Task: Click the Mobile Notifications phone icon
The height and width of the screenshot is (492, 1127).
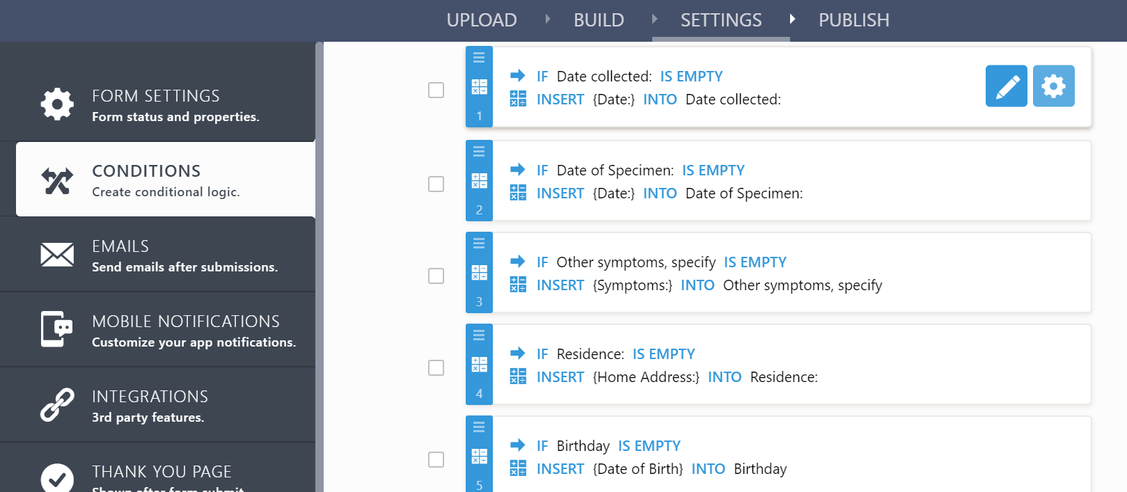Action: [56, 329]
